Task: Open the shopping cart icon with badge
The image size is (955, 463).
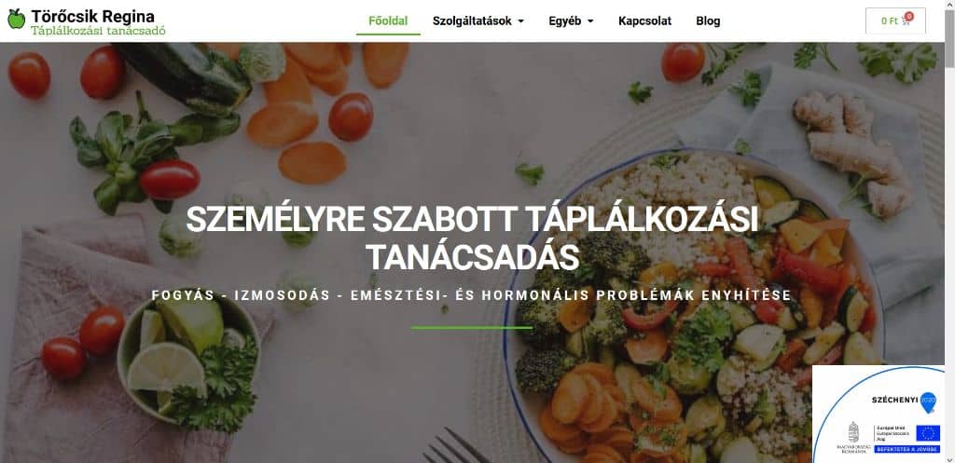Action: point(907,20)
